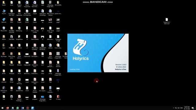Open the volume control in tray
The width and height of the screenshot is (196, 110).
coord(179,108)
